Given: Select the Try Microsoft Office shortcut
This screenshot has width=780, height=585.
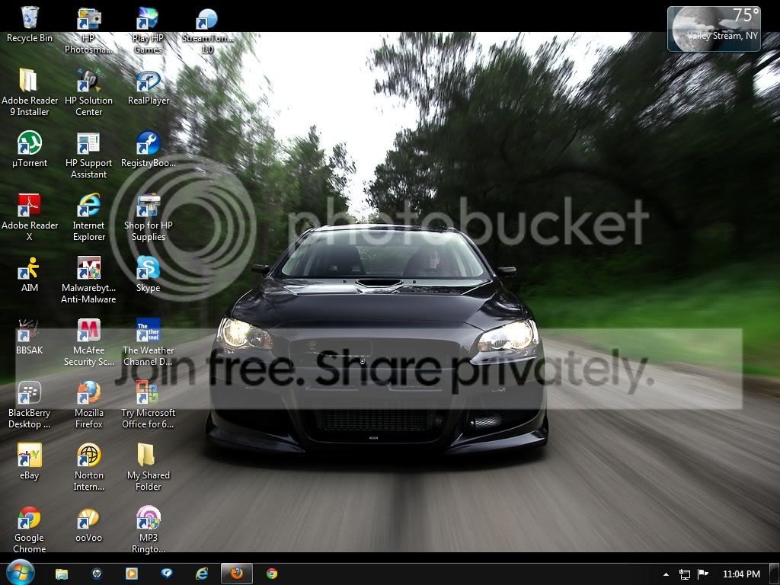Looking at the screenshot, I should click(x=148, y=405).
